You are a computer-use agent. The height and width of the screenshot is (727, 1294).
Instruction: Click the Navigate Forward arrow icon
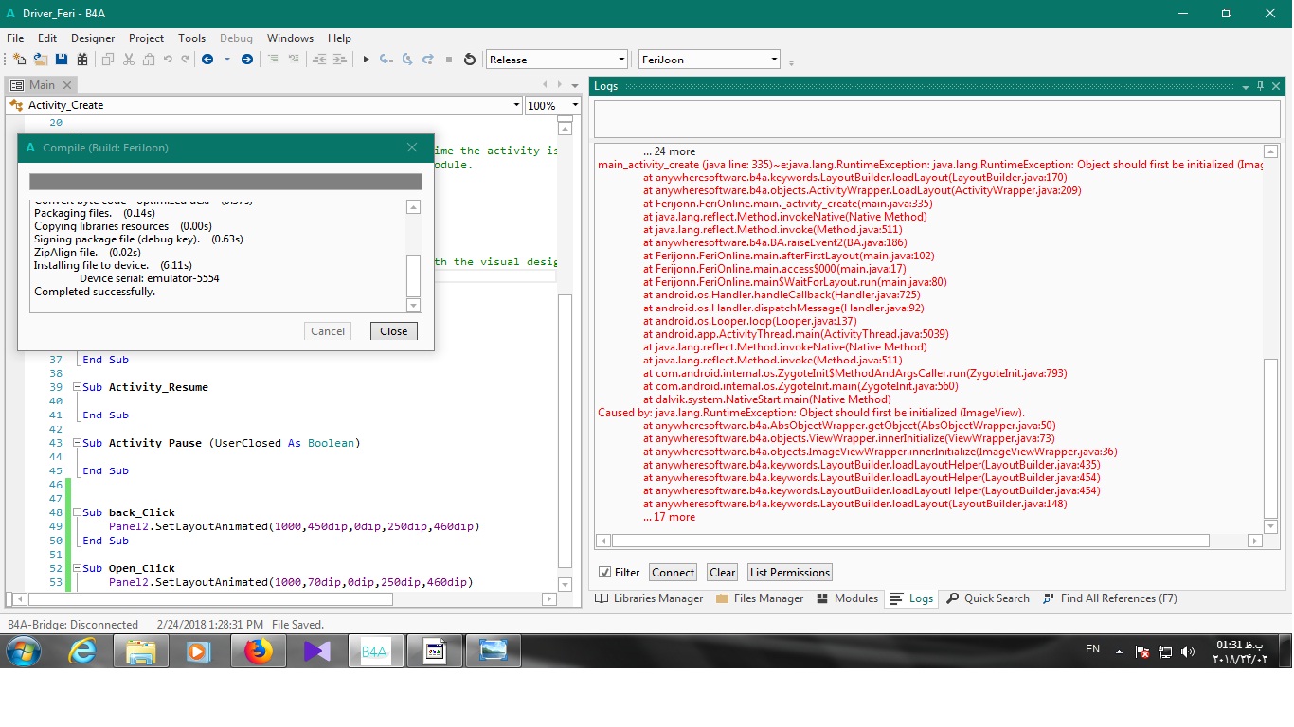pyautogui.click(x=247, y=60)
